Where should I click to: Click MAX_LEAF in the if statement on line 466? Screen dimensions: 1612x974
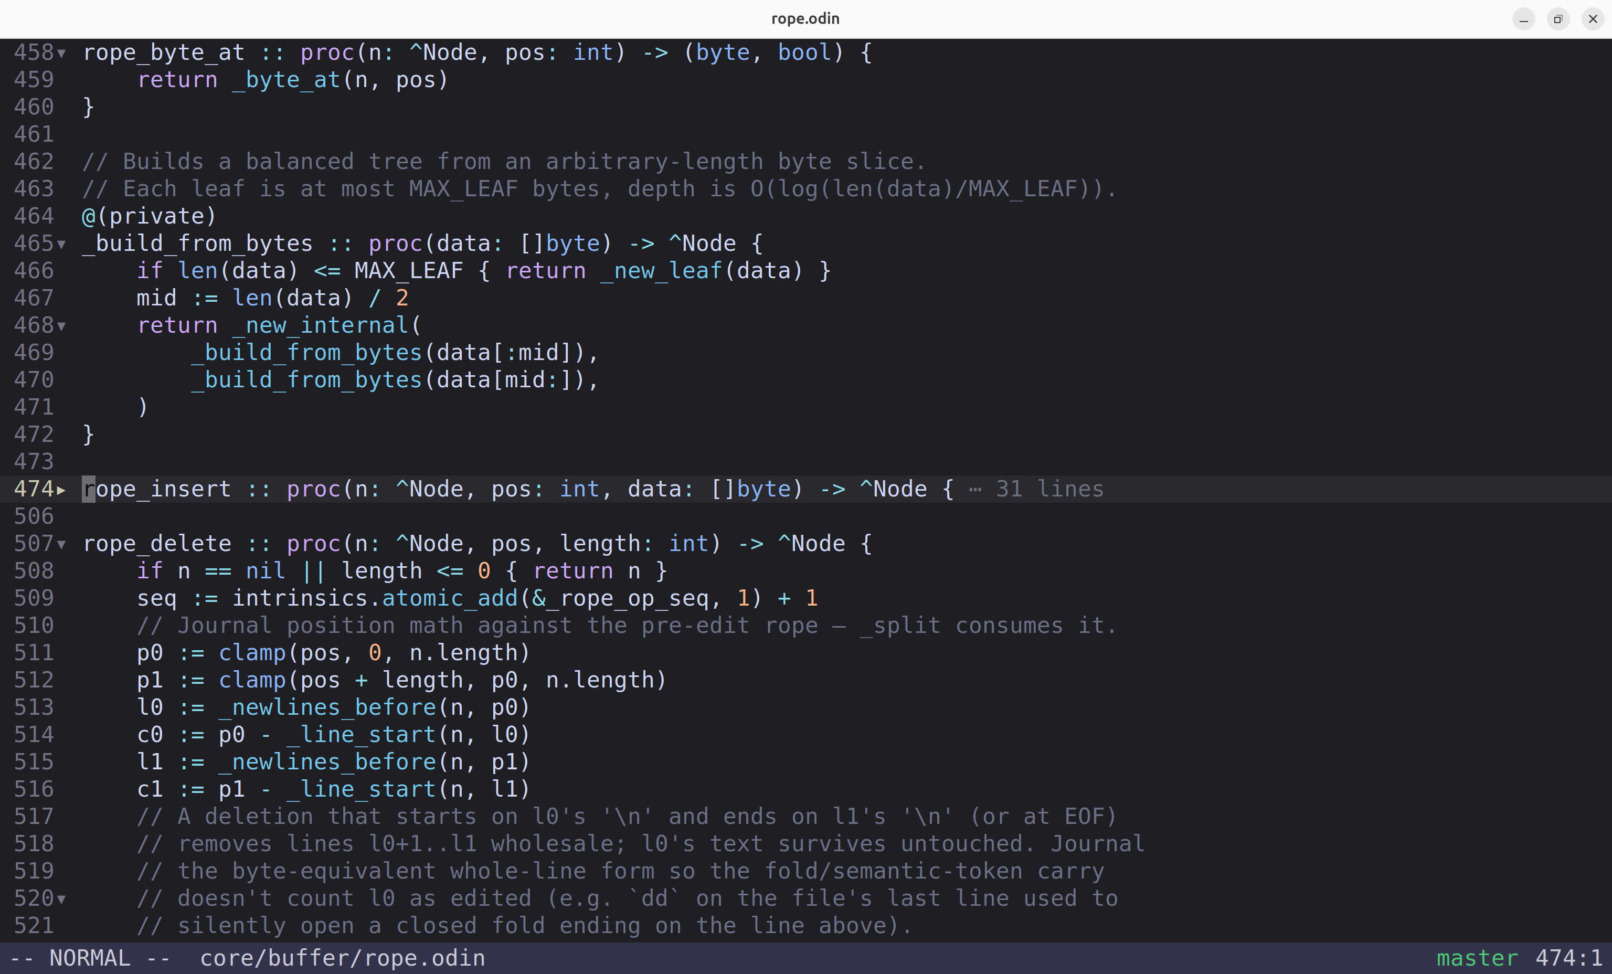point(409,271)
